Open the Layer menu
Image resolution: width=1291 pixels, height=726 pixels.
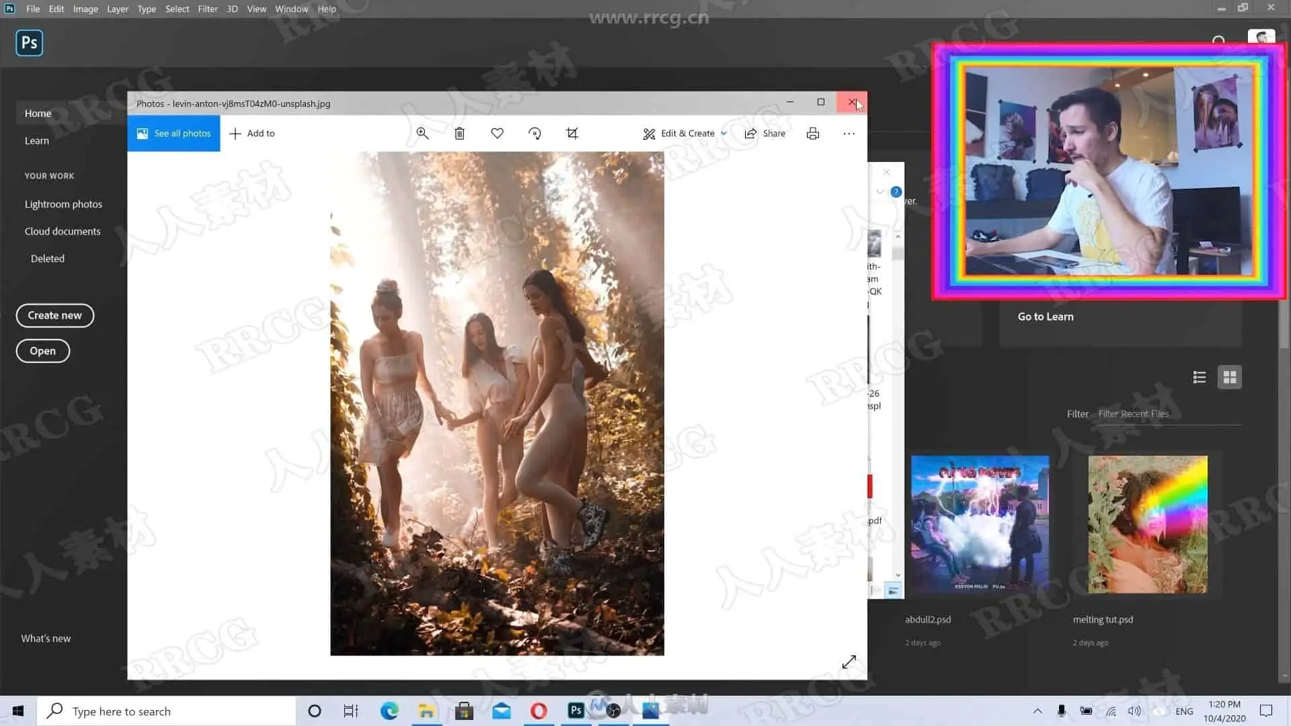(118, 9)
